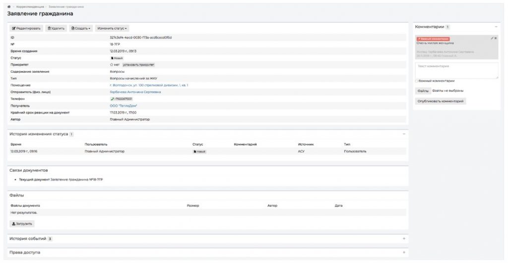Viewport: 508px width, 263px height.
Task: Click the red Важный комментарий tag
Action: [x=433, y=39]
